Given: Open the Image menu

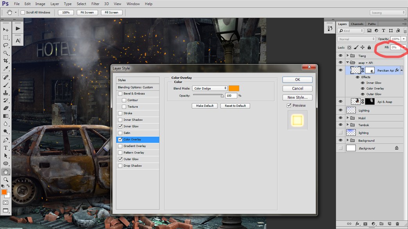Looking at the screenshot, I should (x=40, y=4).
